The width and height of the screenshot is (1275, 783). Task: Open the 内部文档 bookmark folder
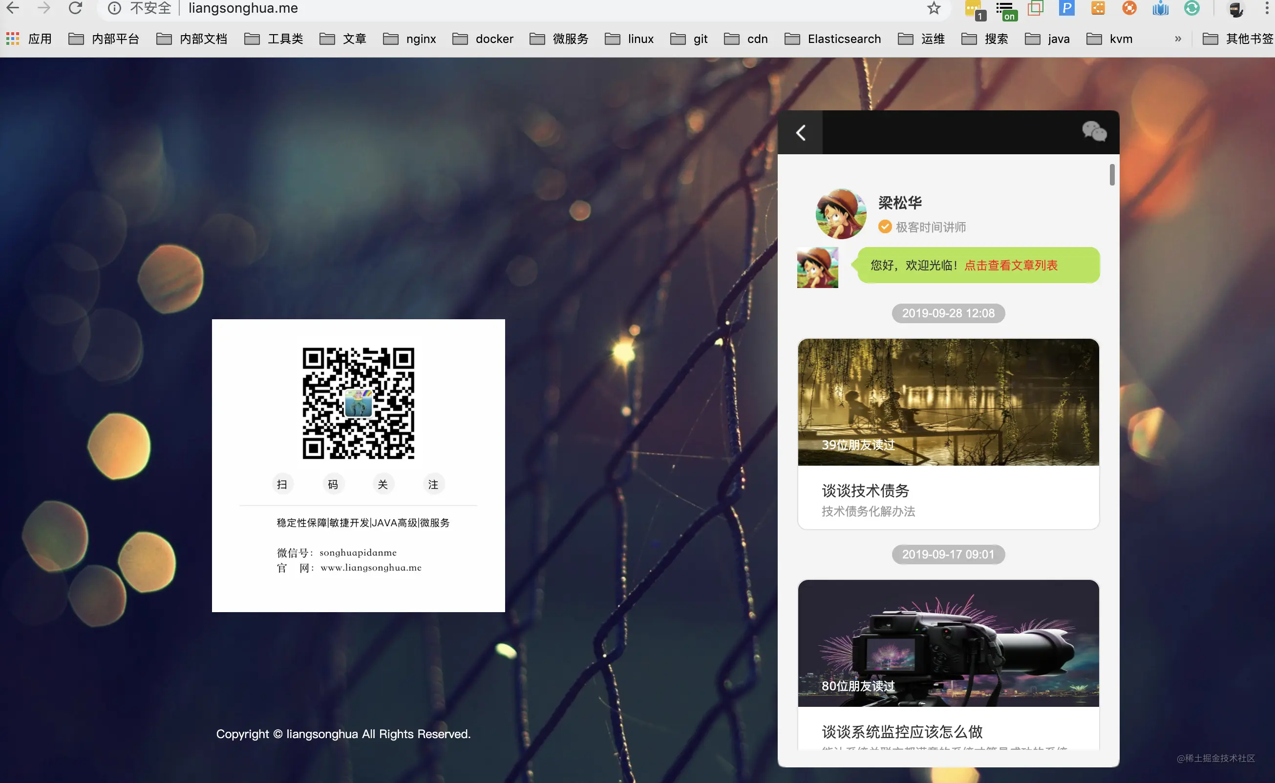(191, 39)
